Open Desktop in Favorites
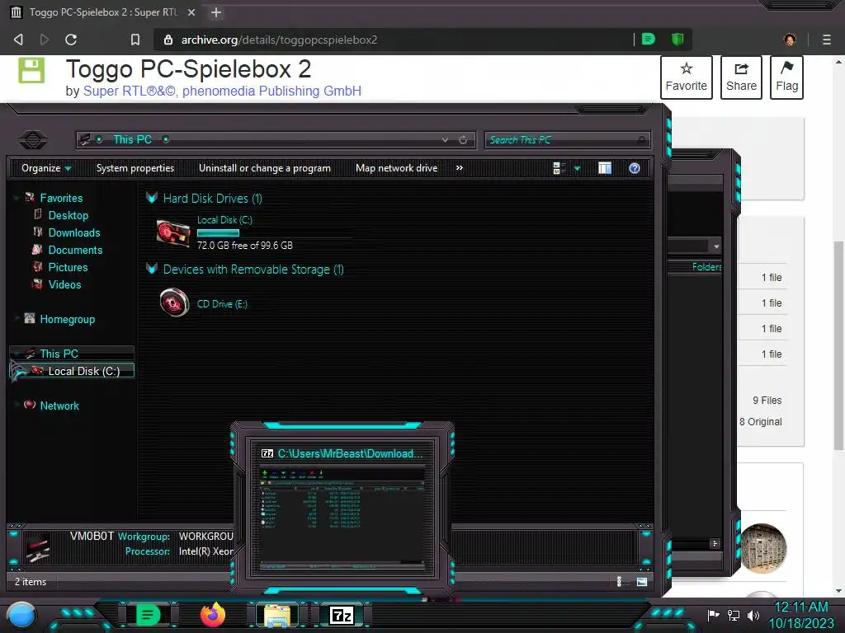 click(68, 215)
